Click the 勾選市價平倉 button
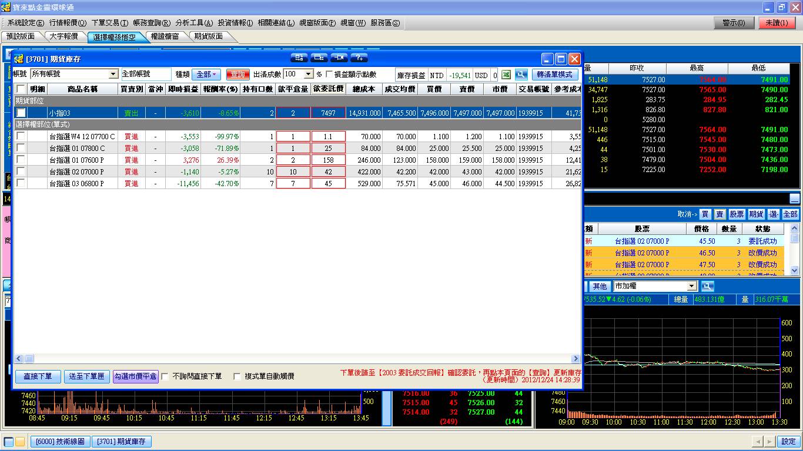Image resolution: width=803 pixels, height=451 pixels. pos(136,376)
